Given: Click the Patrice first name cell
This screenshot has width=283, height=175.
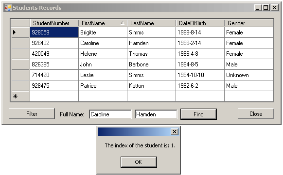Looking at the screenshot, I should point(103,86).
